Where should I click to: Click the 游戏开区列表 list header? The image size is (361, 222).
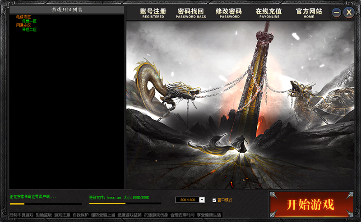tap(67, 10)
